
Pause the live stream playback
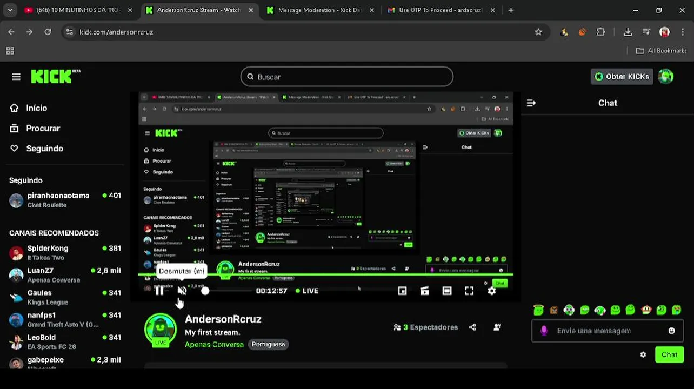point(159,291)
